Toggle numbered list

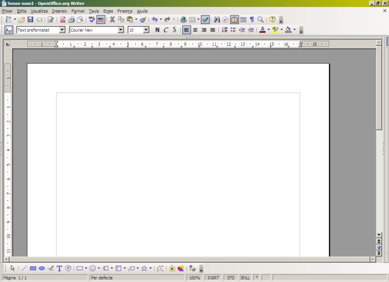click(225, 30)
